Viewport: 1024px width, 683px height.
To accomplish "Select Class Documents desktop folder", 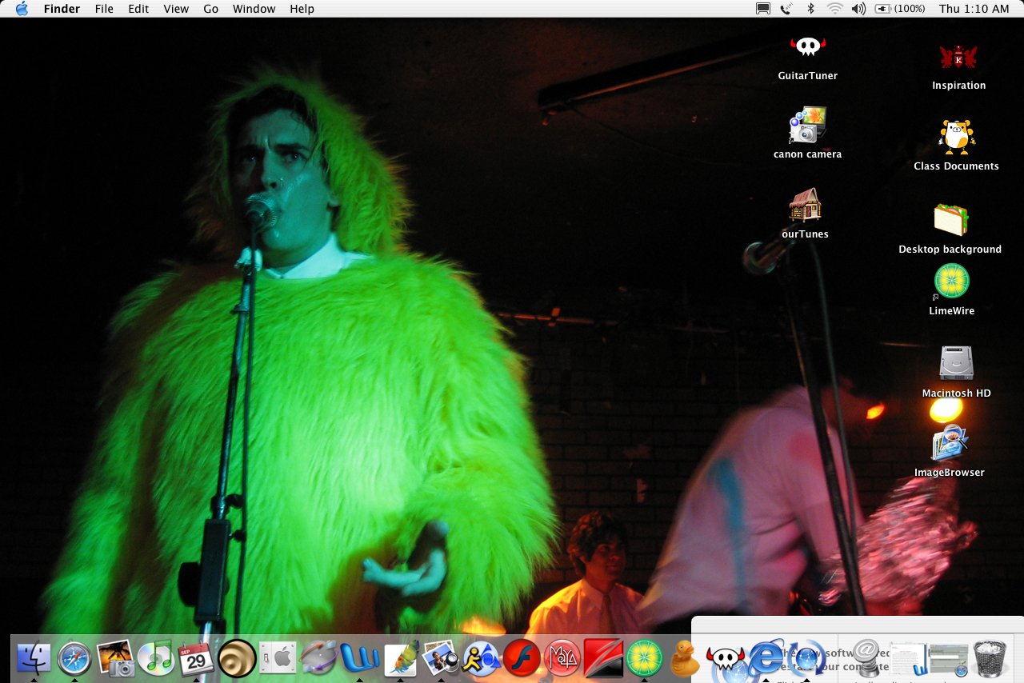I will click(x=956, y=137).
